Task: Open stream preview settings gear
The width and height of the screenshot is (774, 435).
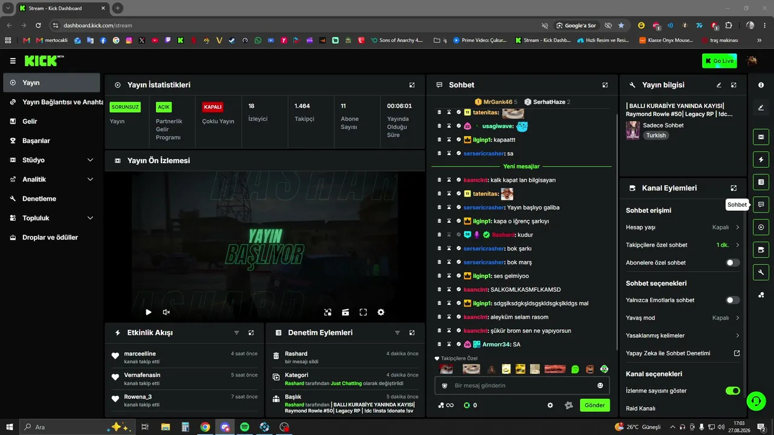Action: pyautogui.click(x=381, y=312)
